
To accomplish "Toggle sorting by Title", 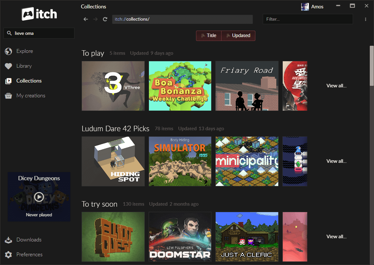I will (x=211, y=35).
